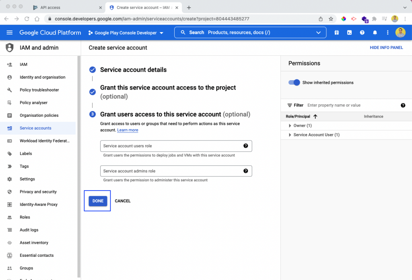Reload the browser page
The width and height of the screenshot is (412, 280).
(x=27, y=19)
